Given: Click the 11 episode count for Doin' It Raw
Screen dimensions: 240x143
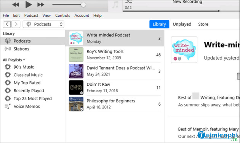Looking at the screenshot, I should click(x=158, y=88).
